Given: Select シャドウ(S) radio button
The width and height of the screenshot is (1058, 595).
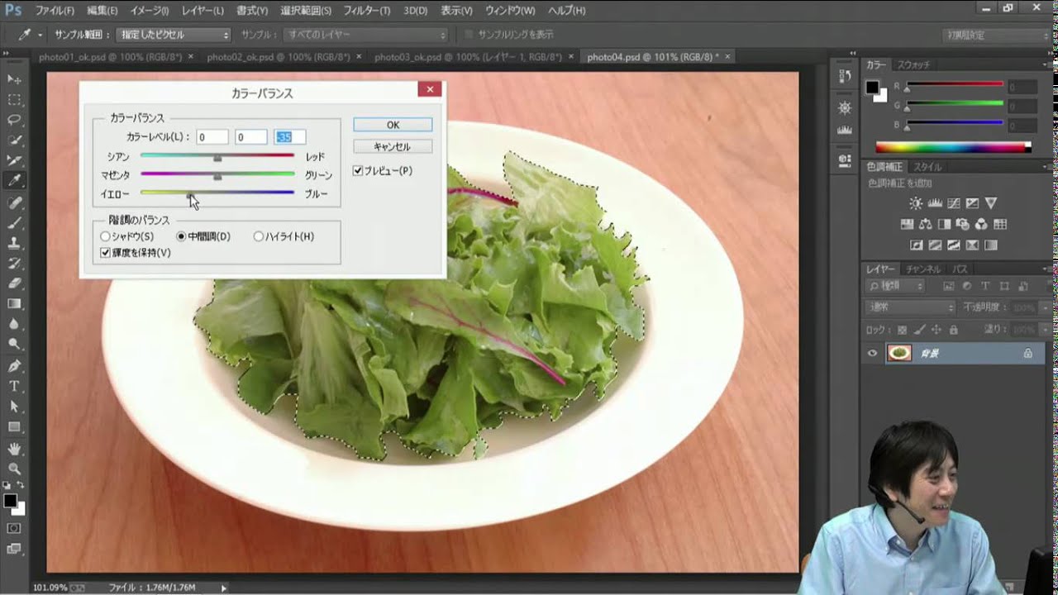Looking at the screenshot, I should (105, 236).
